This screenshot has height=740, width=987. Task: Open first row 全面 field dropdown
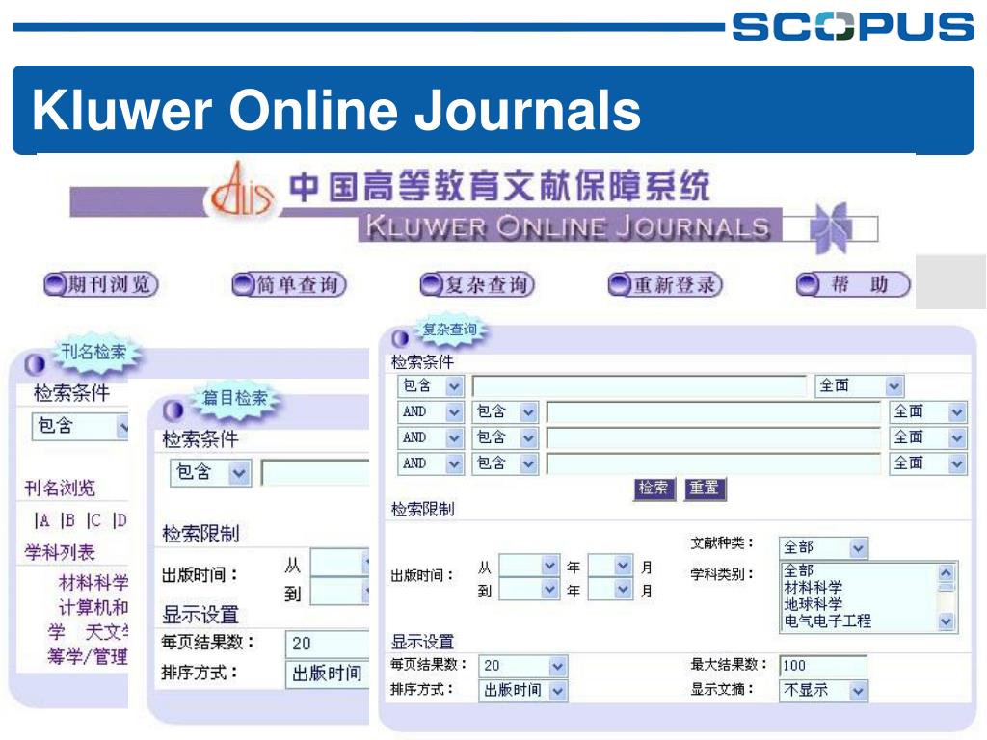[x=859, y=385]
